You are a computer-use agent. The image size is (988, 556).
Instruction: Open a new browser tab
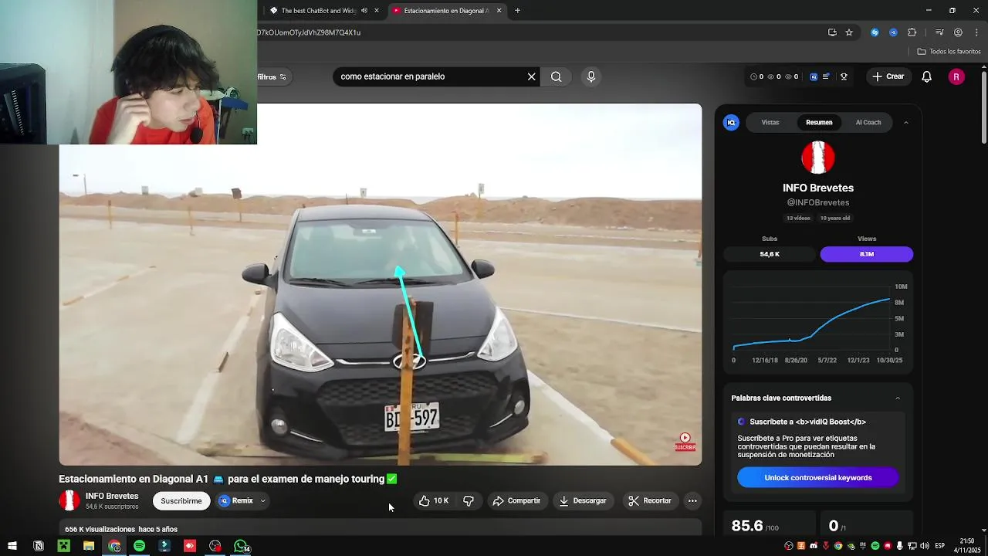tap(517, 11)
